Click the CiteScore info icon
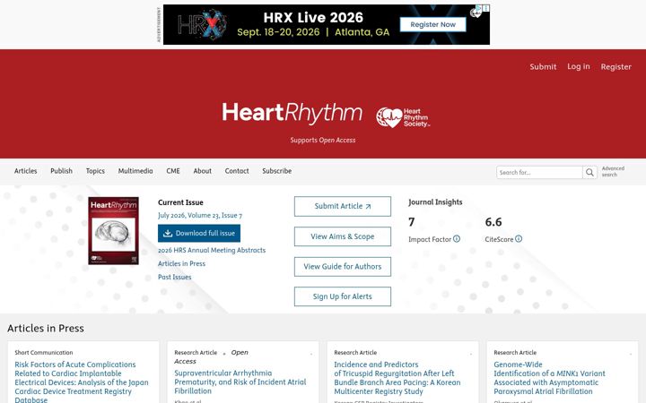 pos(519,239)
